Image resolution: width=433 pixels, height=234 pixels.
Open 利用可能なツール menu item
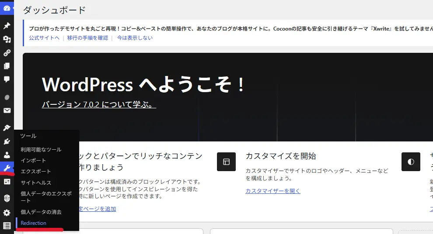click(x=41, y=150)
